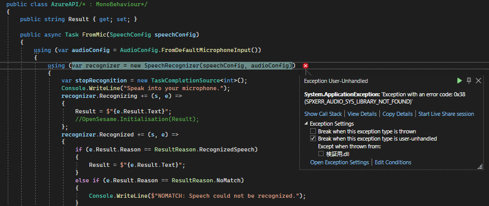489x206 pixels.
Task: Open Show Call Stack link
Action: click(x=323, y=114)
